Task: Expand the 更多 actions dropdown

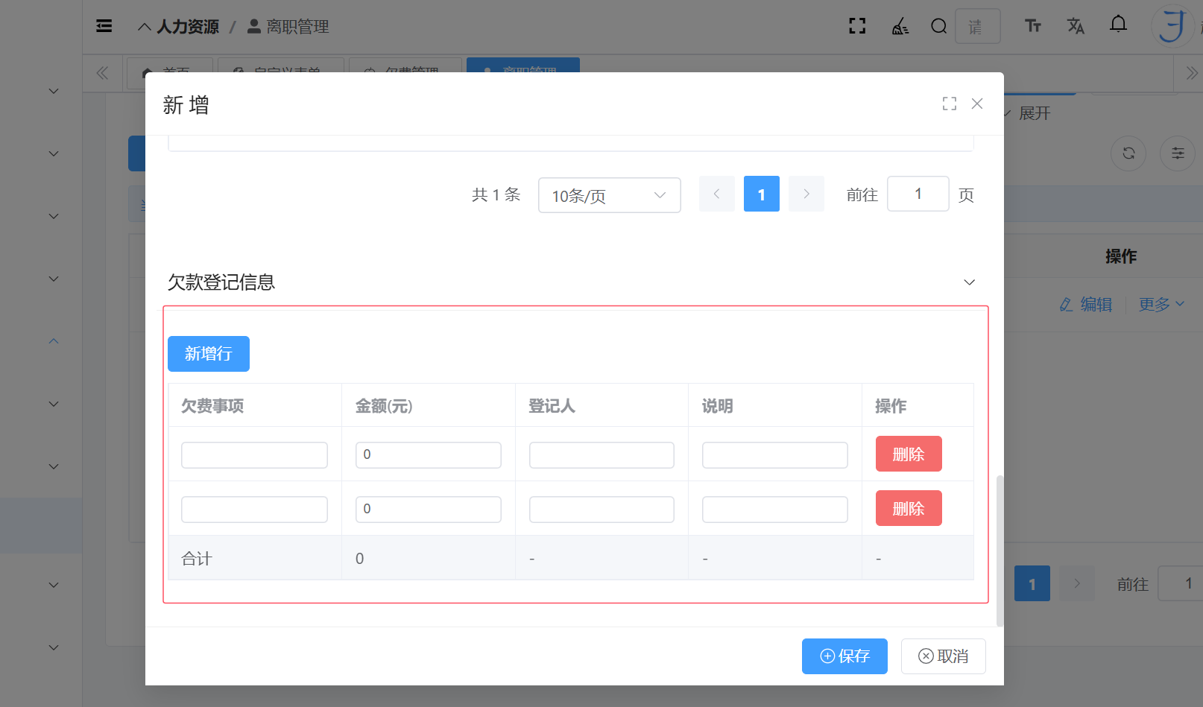Action: 1161,304
